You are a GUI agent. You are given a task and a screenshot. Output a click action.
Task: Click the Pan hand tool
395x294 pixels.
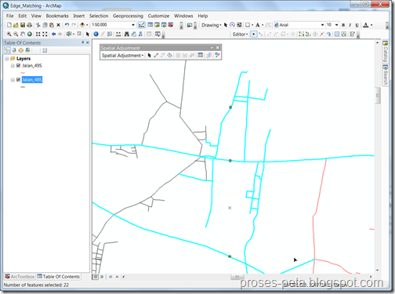(23, 34)
